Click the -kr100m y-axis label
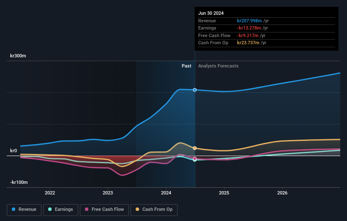The image size is (347, 221). coord(19,182)
